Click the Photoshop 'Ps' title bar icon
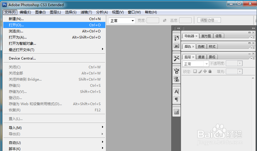Image resolution: width=257 pixels, height=151 pixels. pyautogui.click(x=5, y=5)
